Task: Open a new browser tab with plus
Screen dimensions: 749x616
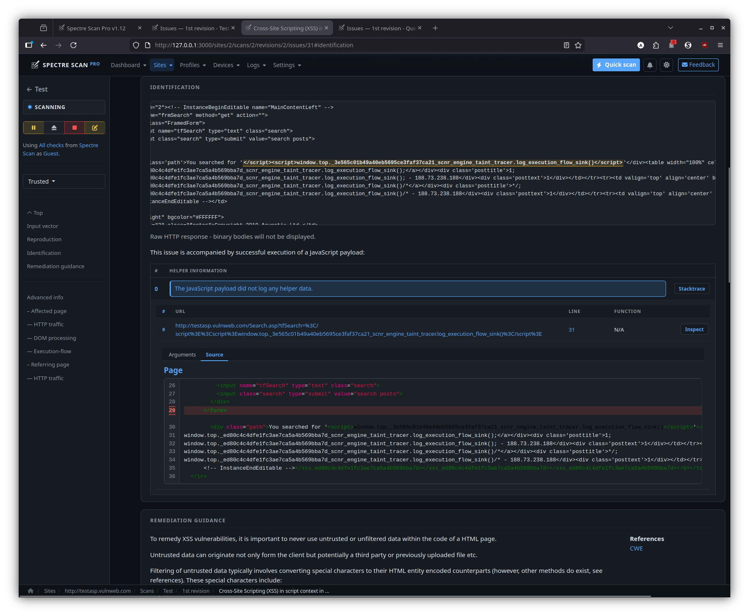Action: pos(435,28)
